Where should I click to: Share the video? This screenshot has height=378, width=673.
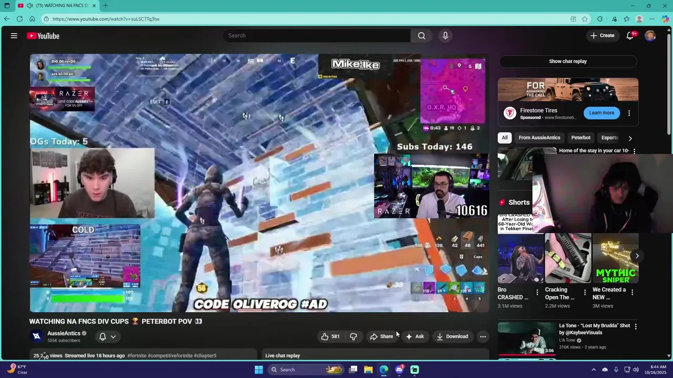[x=381, y=337]
